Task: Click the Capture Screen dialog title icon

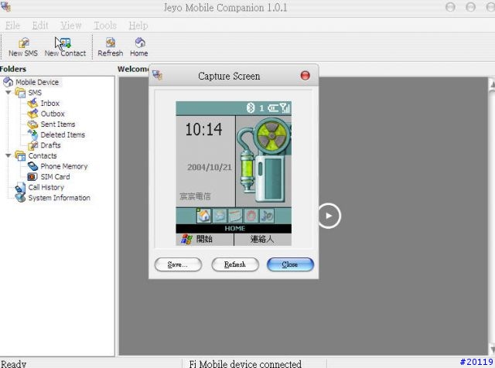Action: click(157, 75)
